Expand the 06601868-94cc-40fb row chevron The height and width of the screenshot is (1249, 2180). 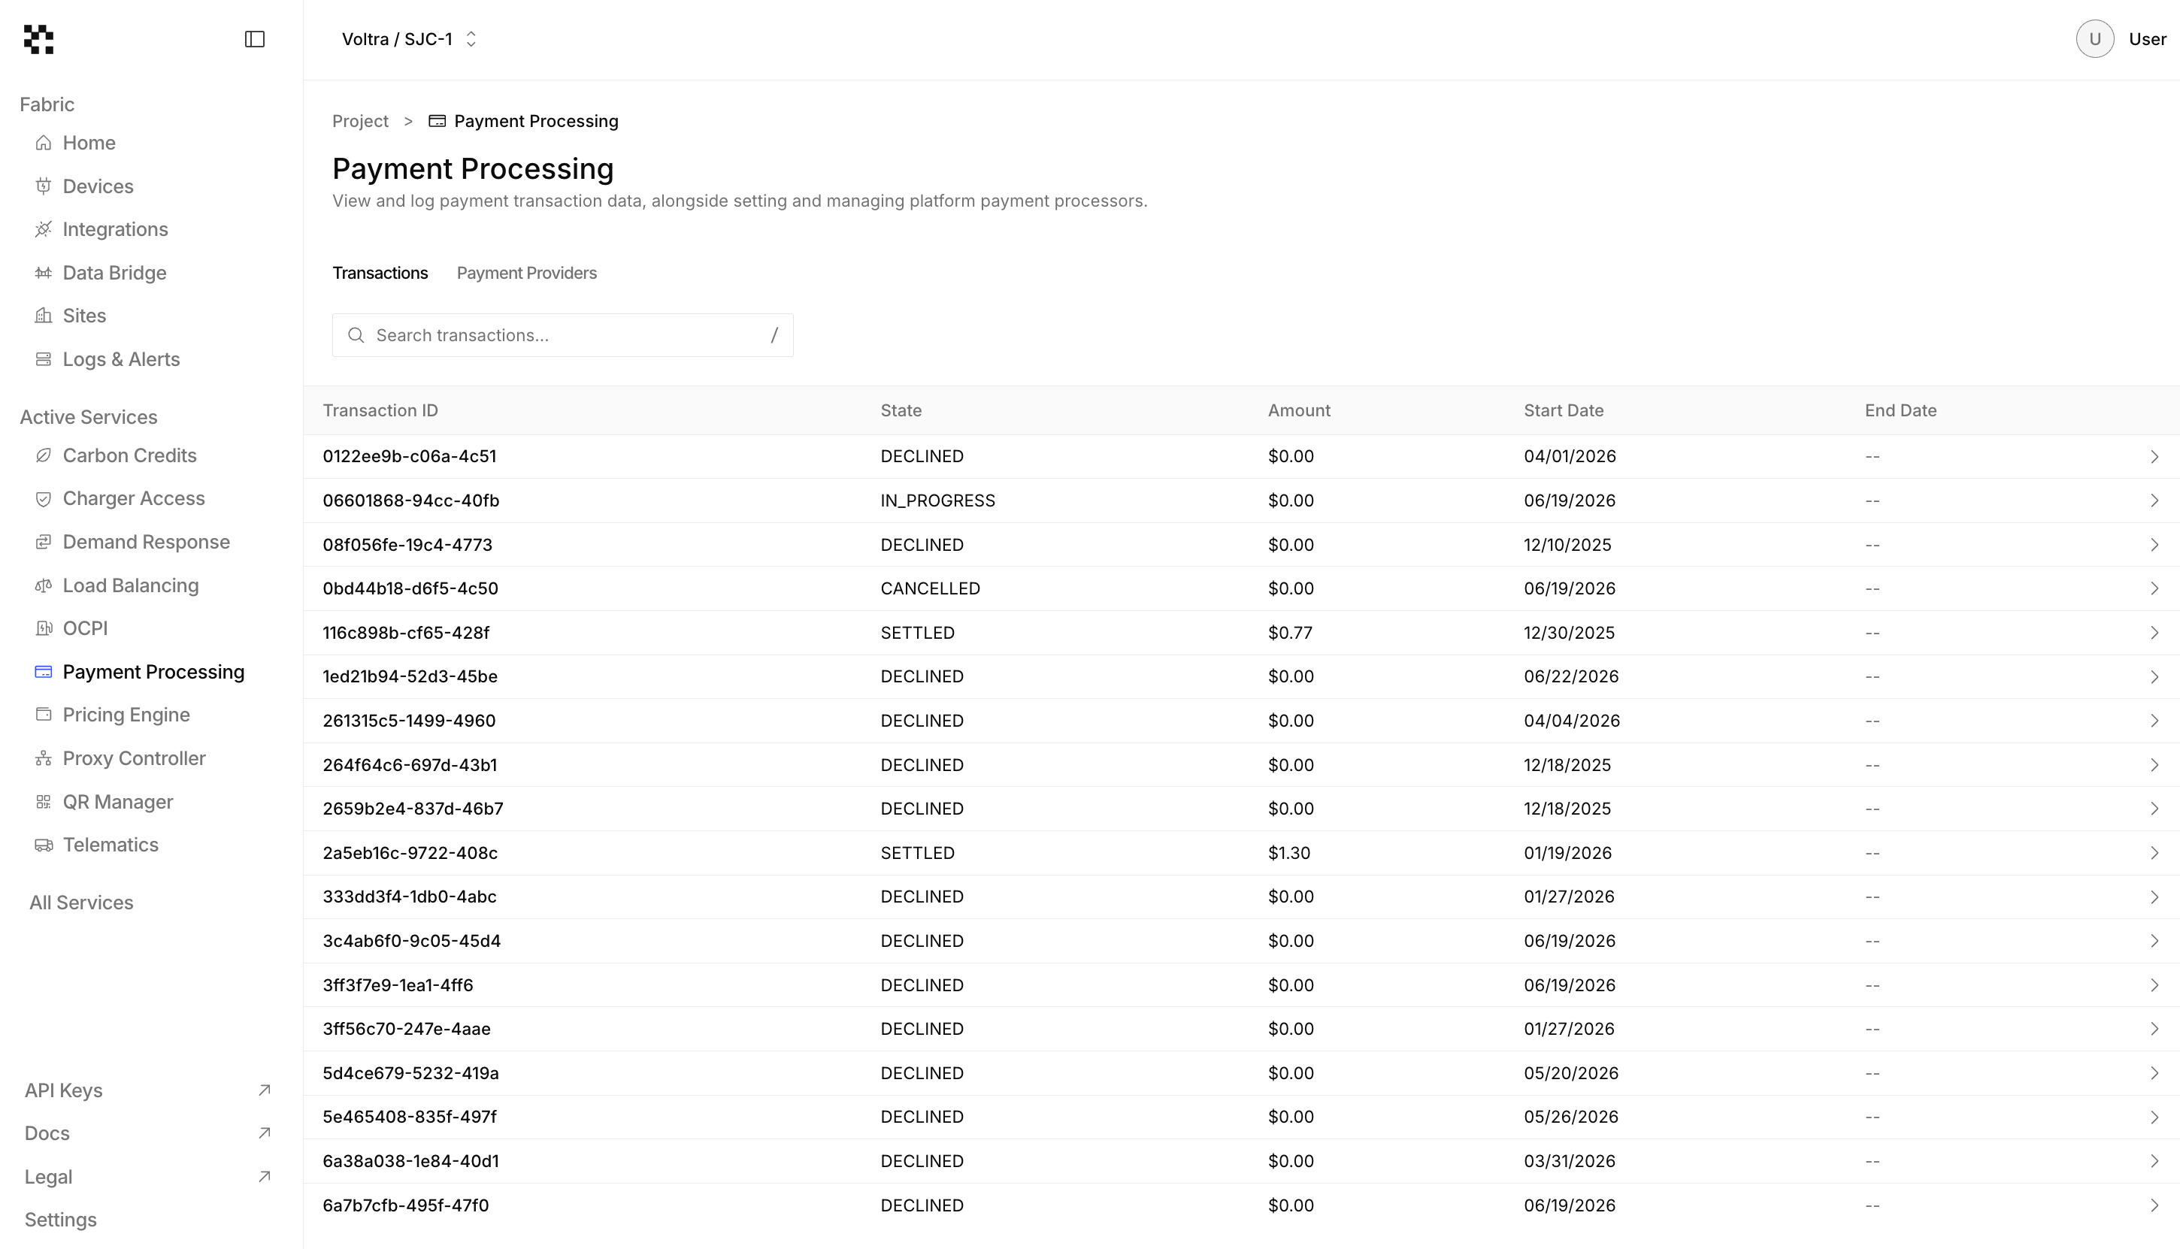click(2154, 501)
